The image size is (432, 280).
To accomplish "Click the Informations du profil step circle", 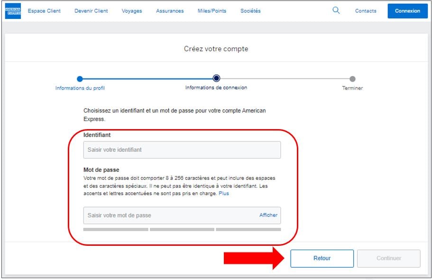I will (80, 79).
